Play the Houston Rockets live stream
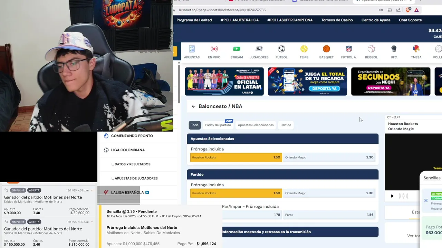The image size is (442, 248). [x=392, y=196]
